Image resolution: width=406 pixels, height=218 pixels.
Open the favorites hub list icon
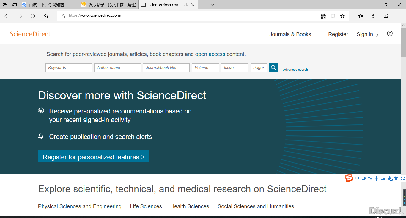(x=360, y=16)
